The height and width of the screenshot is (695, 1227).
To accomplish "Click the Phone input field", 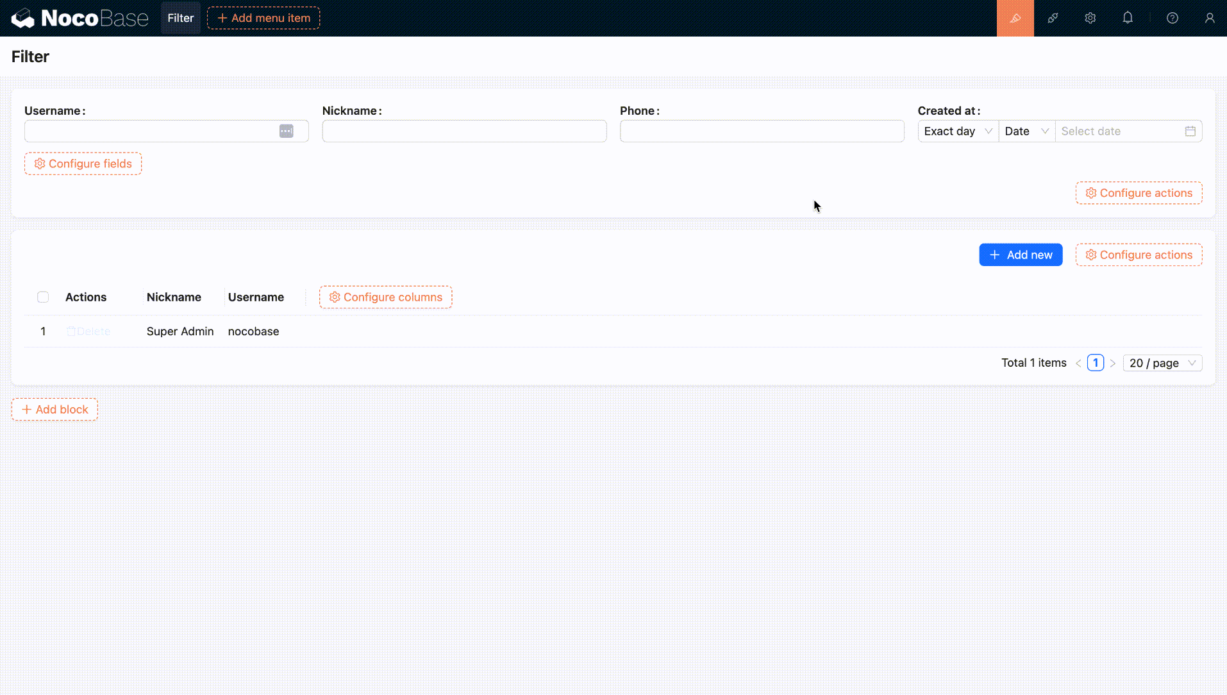I will click(x=762, y=131).
